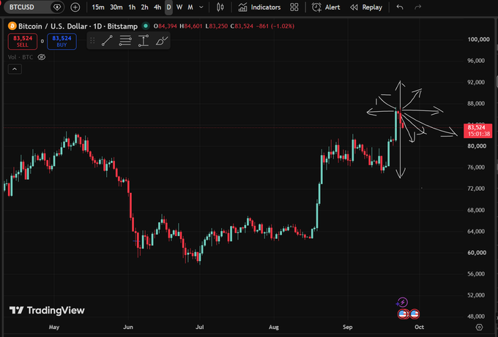Viewport: 498px width, 337px height.
Task: Switch to the M monthly timeframe
Action: 190,7
